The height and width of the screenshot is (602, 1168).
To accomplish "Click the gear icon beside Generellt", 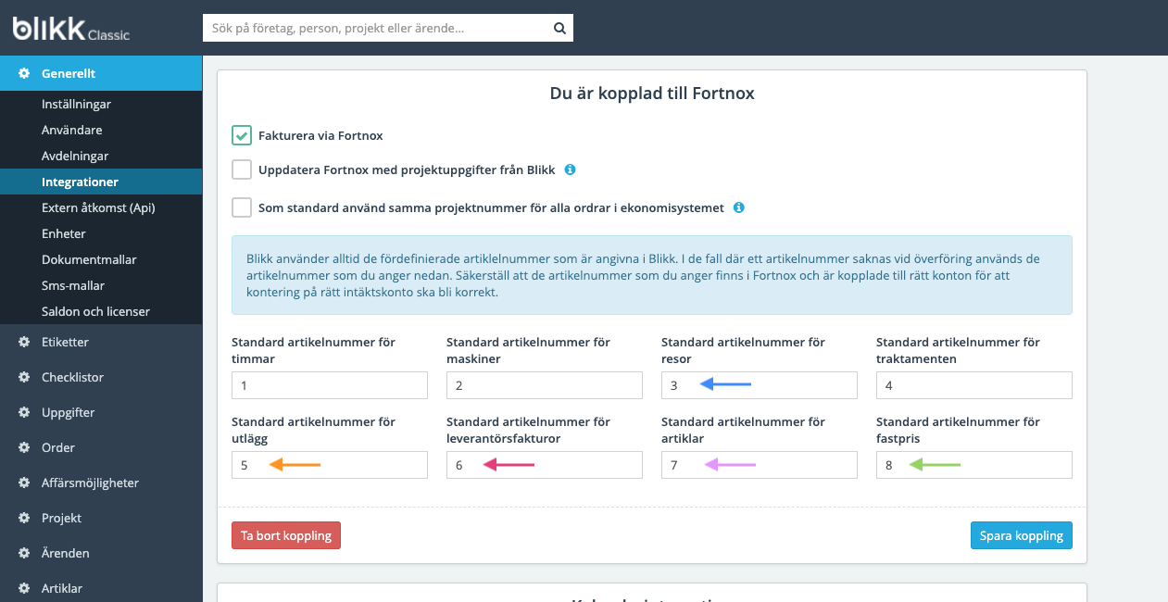I will 24,73.
